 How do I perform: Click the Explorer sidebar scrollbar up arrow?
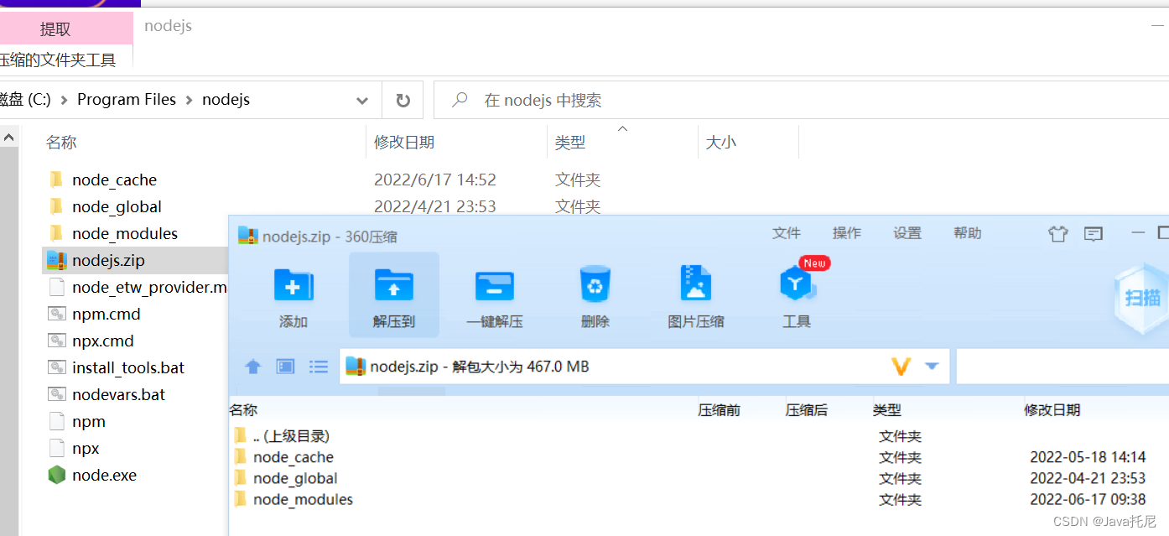(8, 137)
